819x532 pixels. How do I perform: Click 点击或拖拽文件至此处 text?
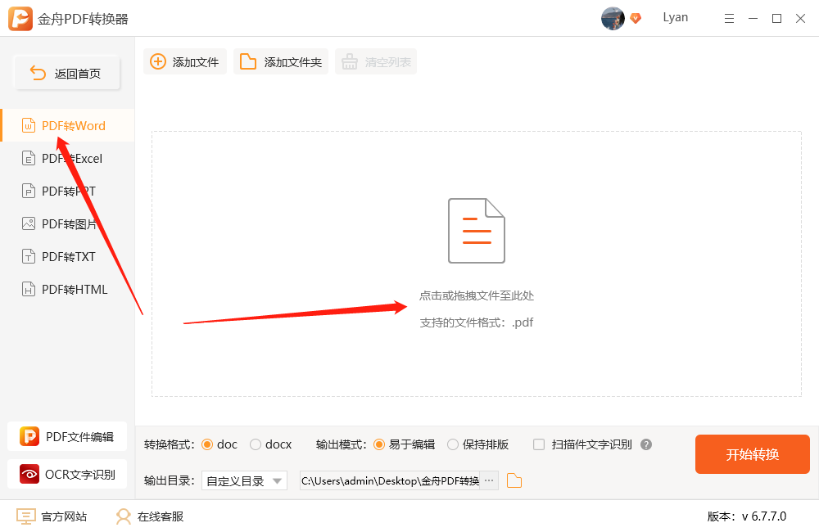pos(477,295)
